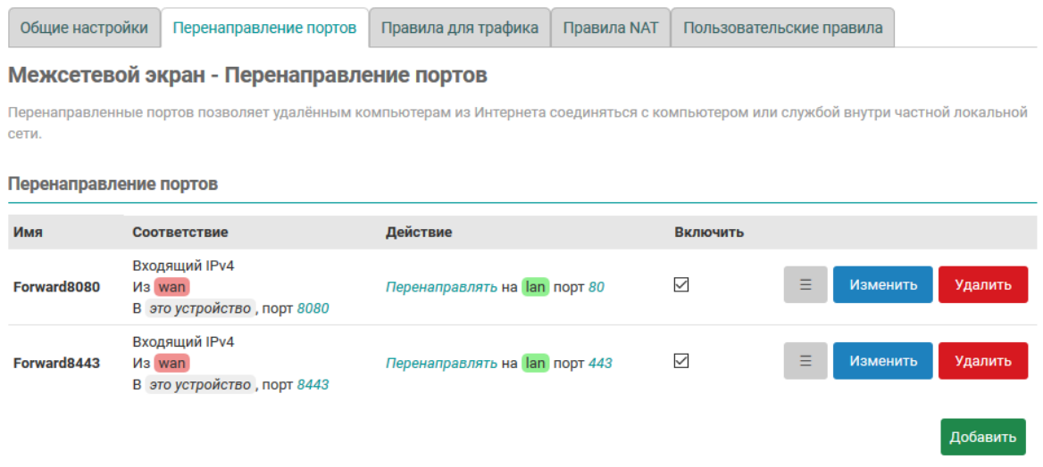This screenshot has height=467, width=1043.
Task: Go to the Правила NAT tab
Action: (610, 28)
